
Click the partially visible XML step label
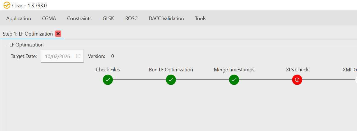pyautogui.click(x=349, y=70)
